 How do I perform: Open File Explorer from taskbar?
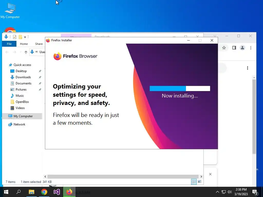tap(31, 192)
